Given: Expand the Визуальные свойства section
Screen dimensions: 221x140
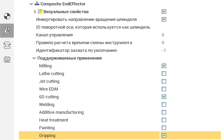Looking at the screenshot, I should tap(35, 12).
